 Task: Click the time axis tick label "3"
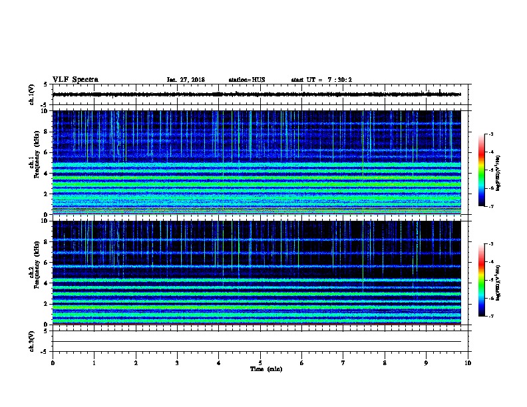coord(177,363)
